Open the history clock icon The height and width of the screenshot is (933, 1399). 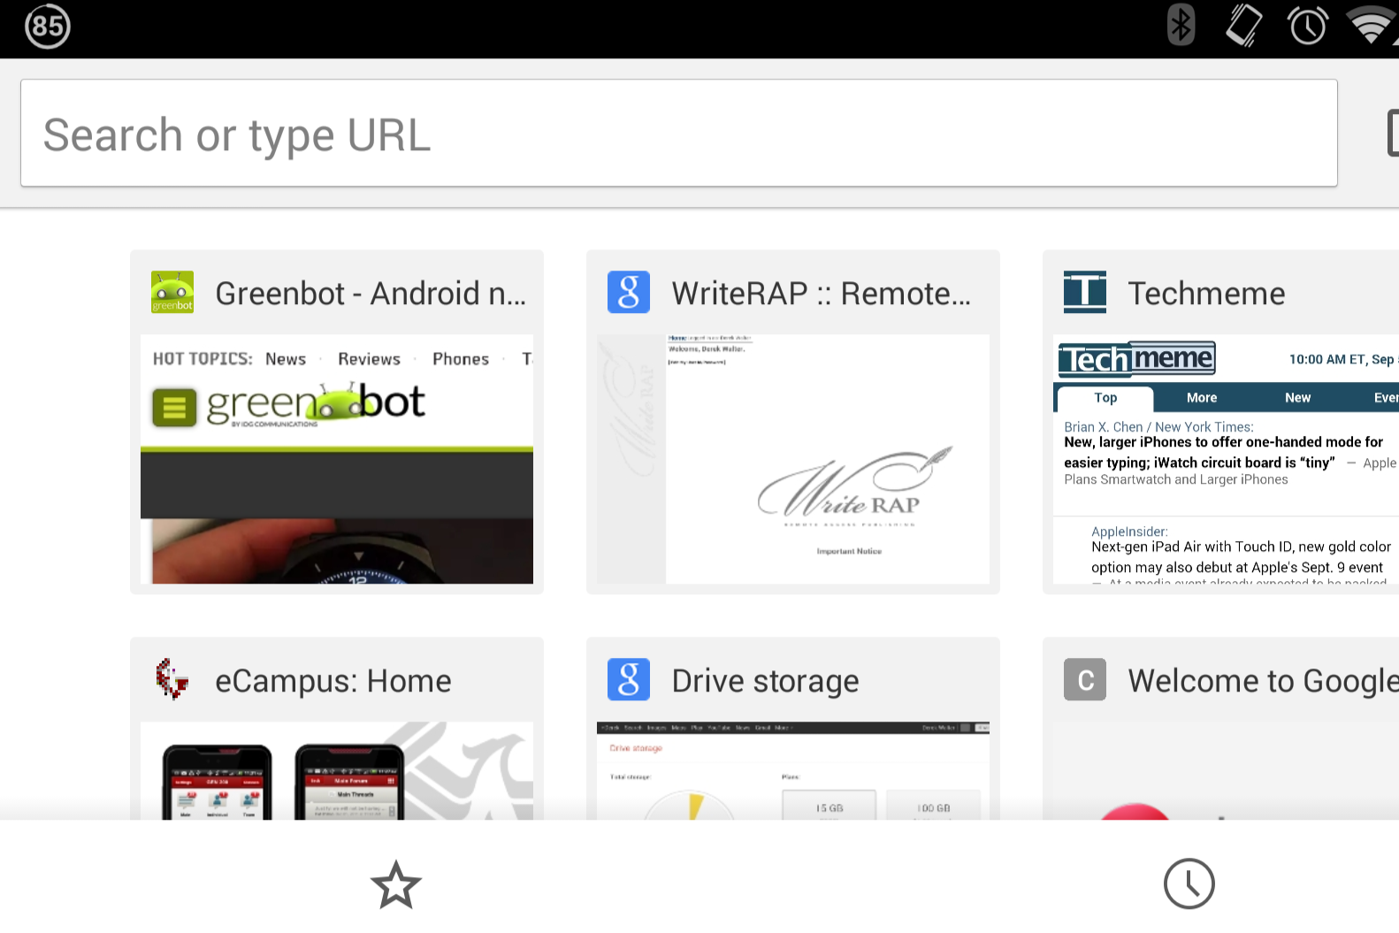1189,883
